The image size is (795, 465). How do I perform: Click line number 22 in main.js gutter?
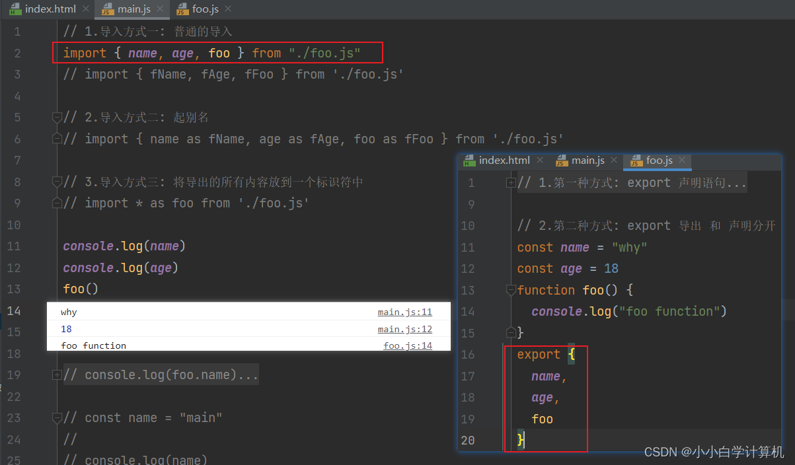[x=14, y=396]
